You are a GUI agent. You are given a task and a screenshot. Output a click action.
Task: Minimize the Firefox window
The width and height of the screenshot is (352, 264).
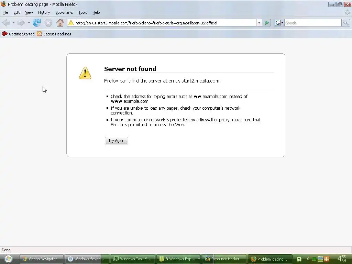click(x=332, y=4)
